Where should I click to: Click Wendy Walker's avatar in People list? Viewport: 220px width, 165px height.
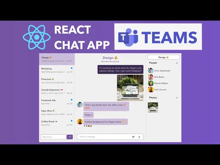(151, 83)
